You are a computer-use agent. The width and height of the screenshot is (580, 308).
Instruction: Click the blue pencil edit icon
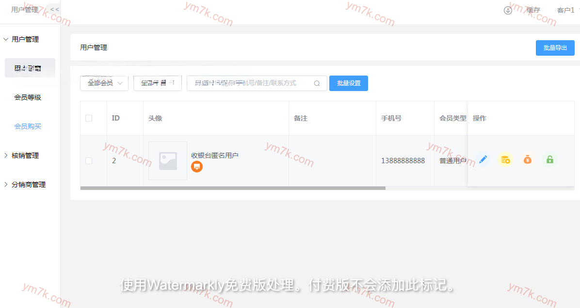tap(483, 159)
